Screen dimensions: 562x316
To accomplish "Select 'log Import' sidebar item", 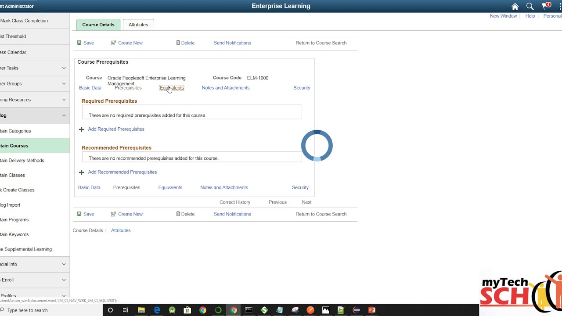I will click(x=35, y=205).
